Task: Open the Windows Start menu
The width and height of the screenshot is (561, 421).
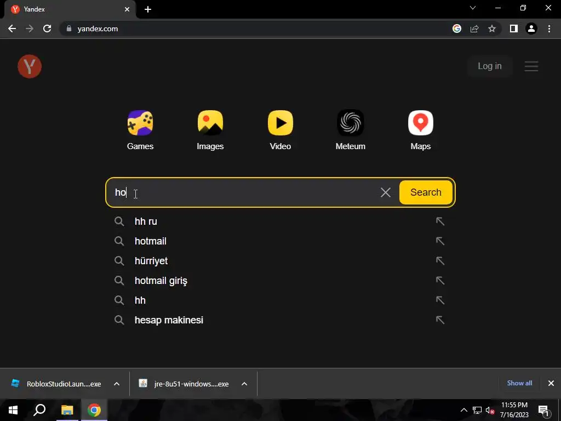Action: (13, 410)
